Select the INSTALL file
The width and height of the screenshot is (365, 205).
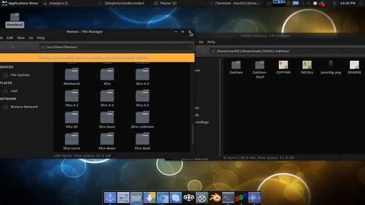[x=307, y=67]
